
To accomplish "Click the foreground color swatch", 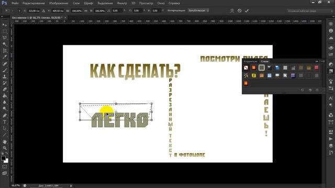I will coord(3,158).
